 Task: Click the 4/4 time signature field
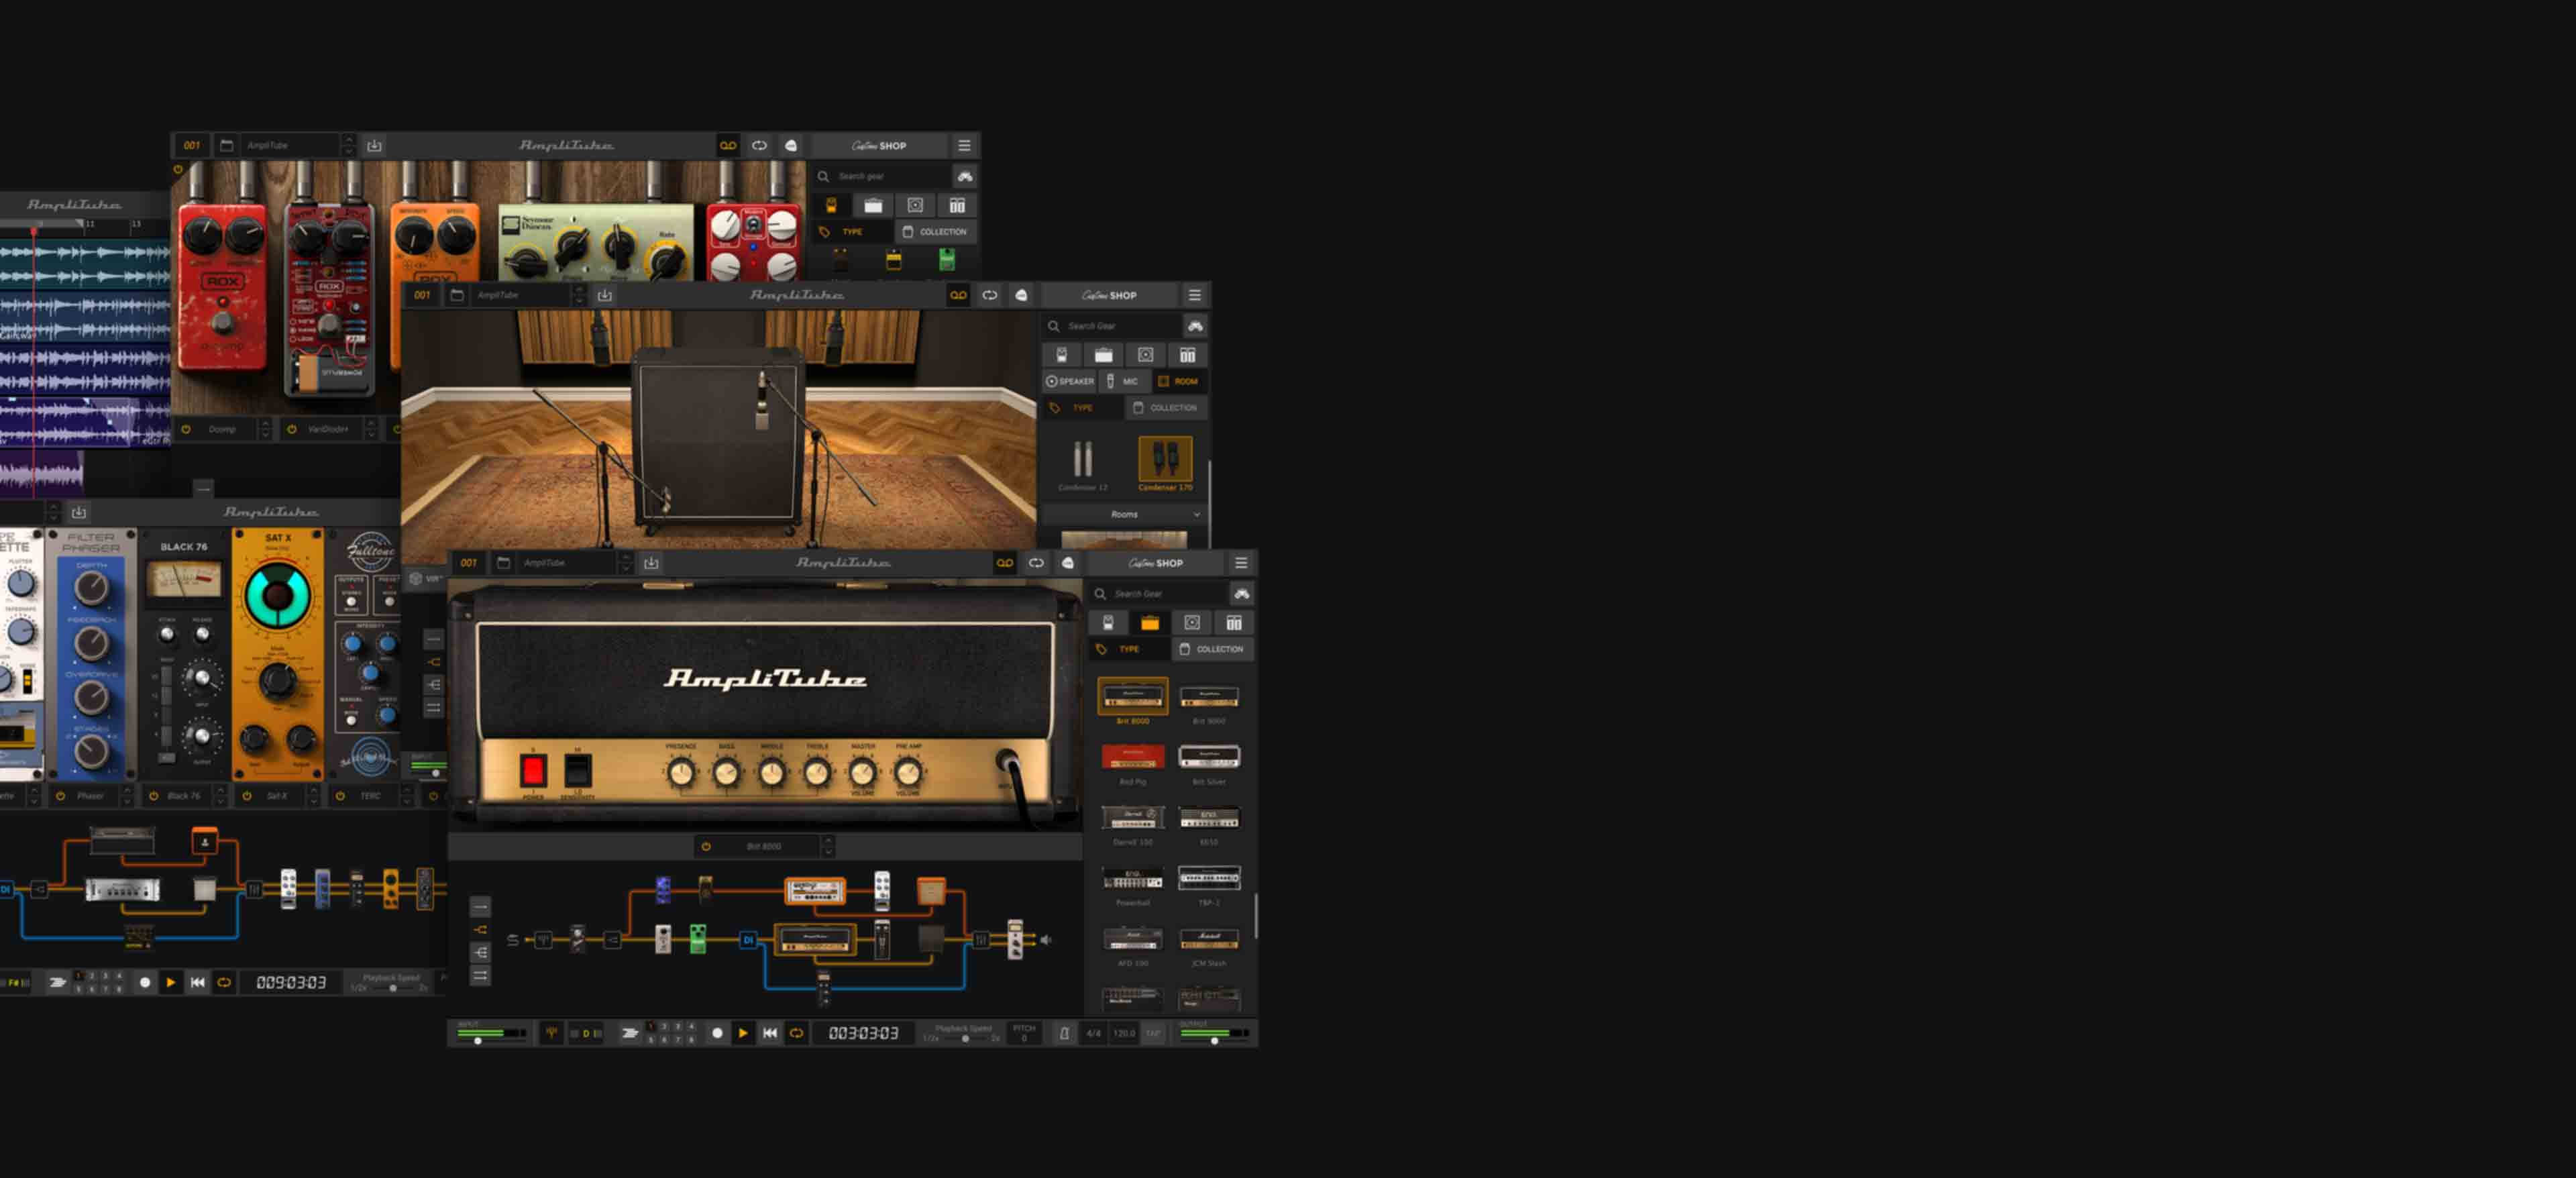tap(1094, 1033)
